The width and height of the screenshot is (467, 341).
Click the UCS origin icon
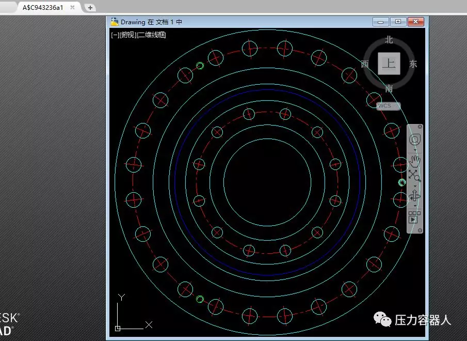[x=118, y=328]
